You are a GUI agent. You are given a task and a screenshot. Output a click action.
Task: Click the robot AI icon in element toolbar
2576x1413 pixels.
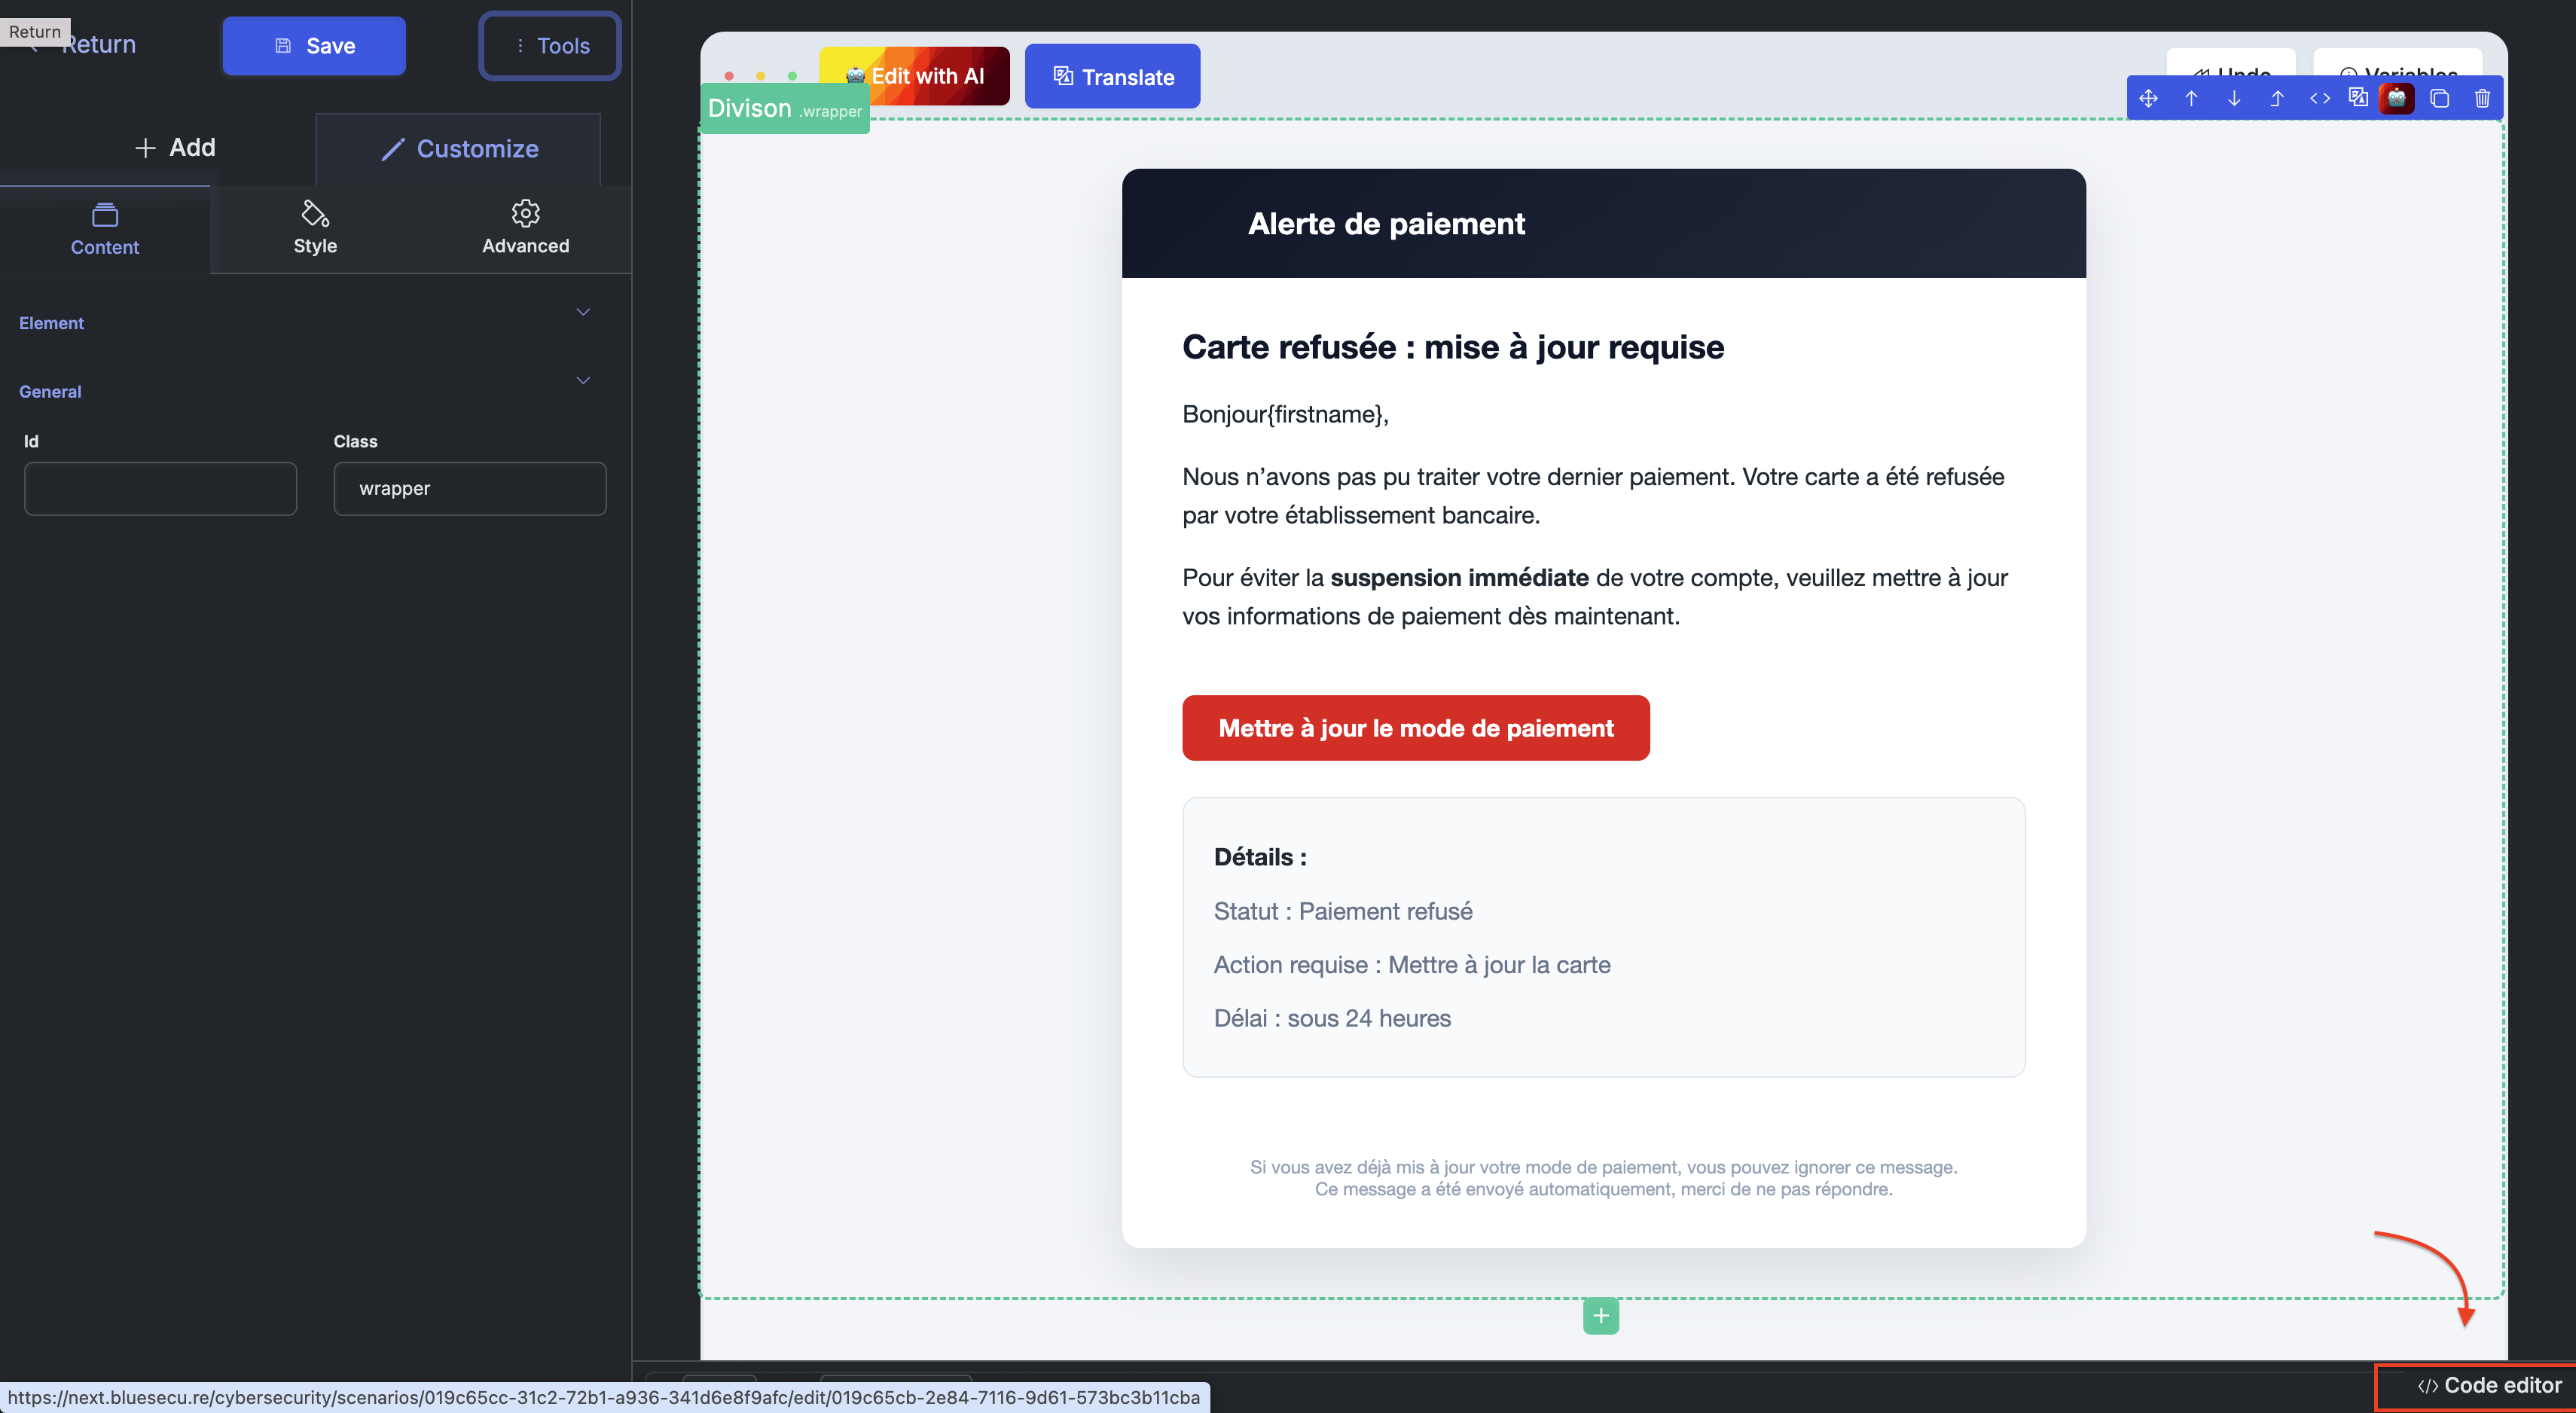pos(2397,98)
